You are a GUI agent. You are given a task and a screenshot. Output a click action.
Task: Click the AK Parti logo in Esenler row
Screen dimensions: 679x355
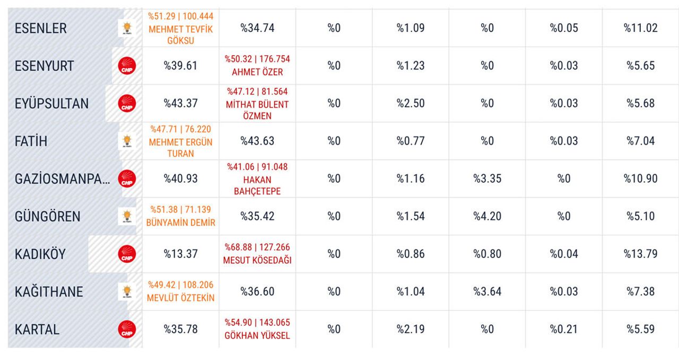(x=127, y=28)
